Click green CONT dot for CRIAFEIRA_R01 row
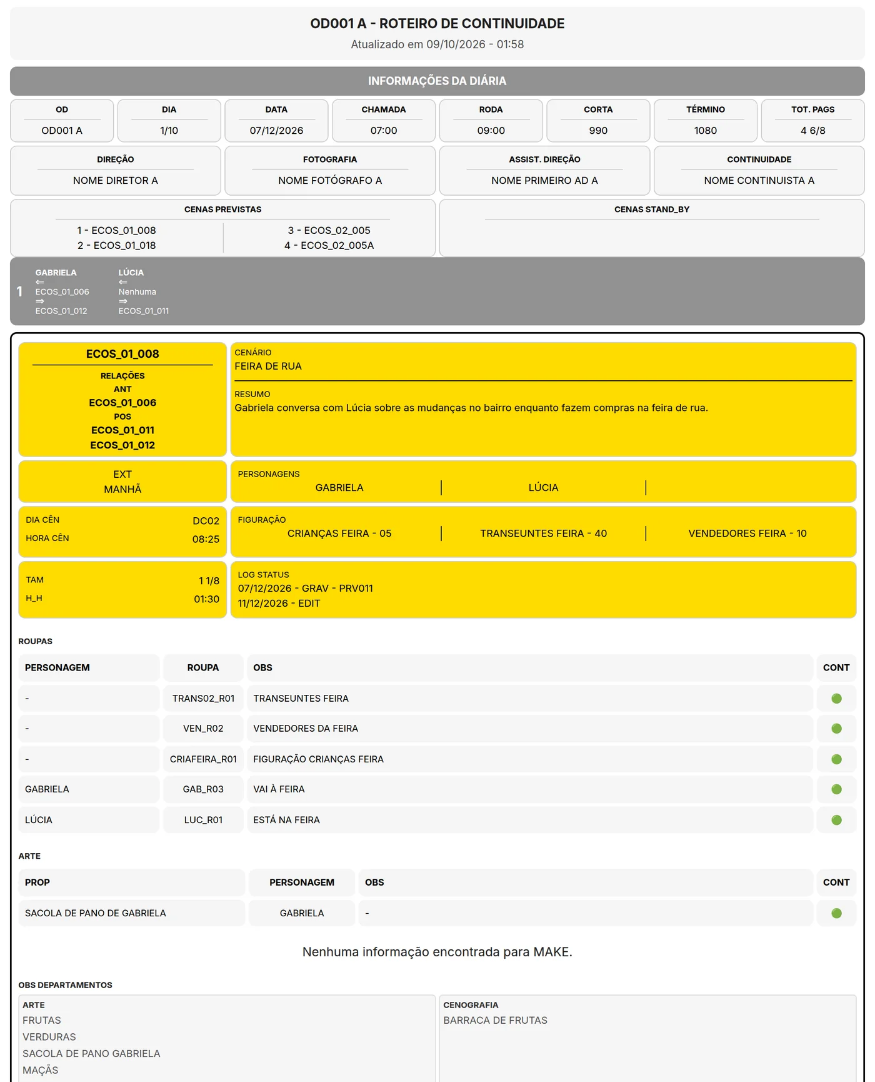This screenshot has width=875, height=1082. (x=836, y=759)
